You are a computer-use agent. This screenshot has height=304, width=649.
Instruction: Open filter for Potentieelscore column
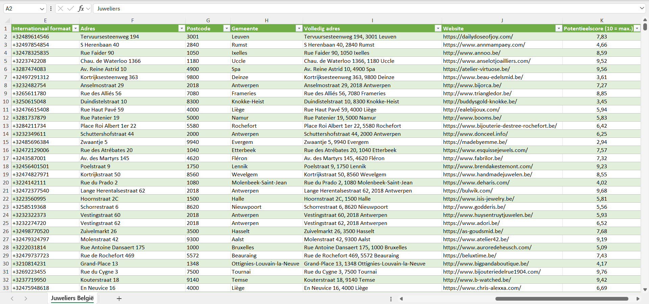pos(637,28)
